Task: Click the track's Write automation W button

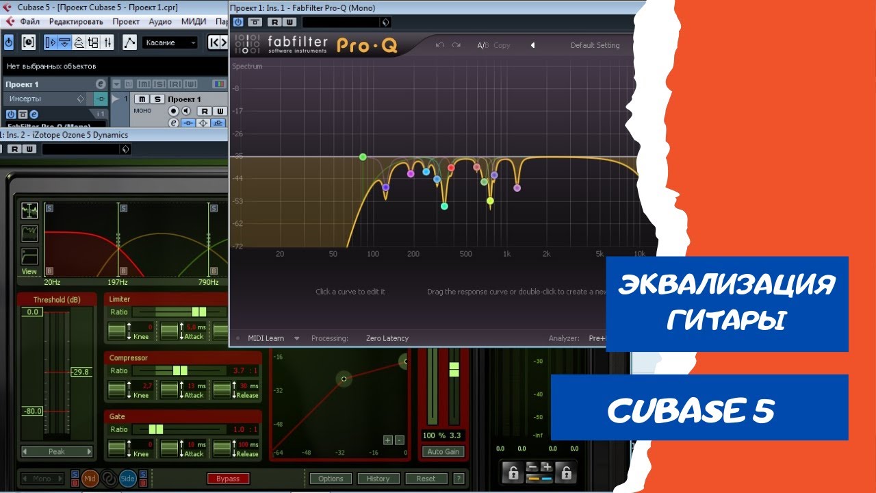Action: pyautogui.click(x=219, y=111)
